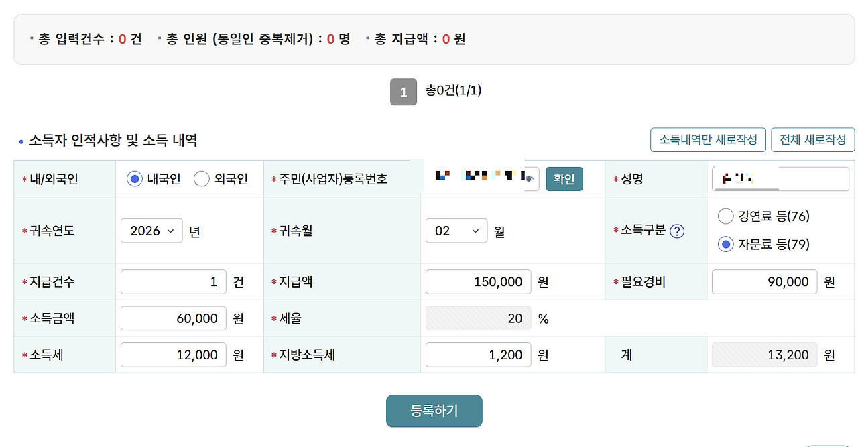
Task: Select the 내국인 radio button
Action: (x=135, y=179)
